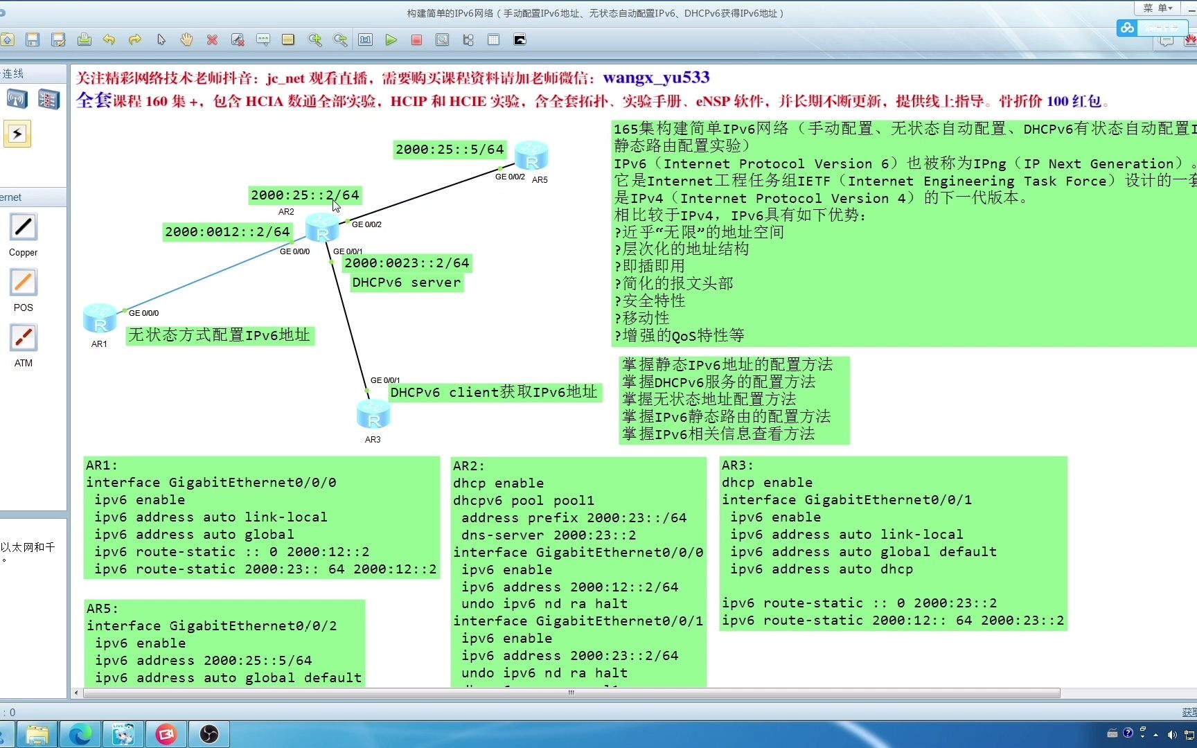The width and height of the screenshot is (1197, 748).
Task: Click the tray help question-mark icon
Action: (1128, 733)
